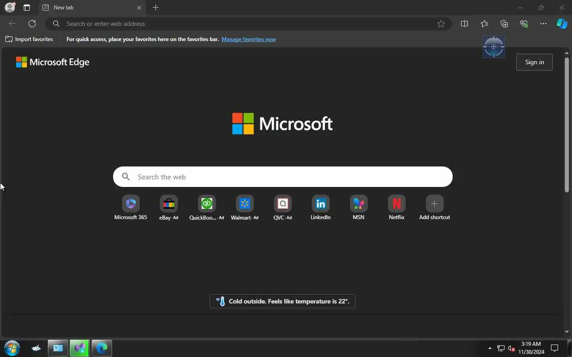
Task: Click the Sign in button
Action: point(534,62)
